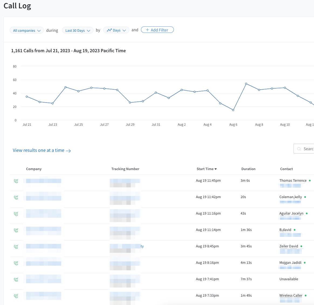This screenshot has width=314, height=305.
Task: Click inbound call icon for Aug 19 8:16pm row
Action: coord(16,263)
